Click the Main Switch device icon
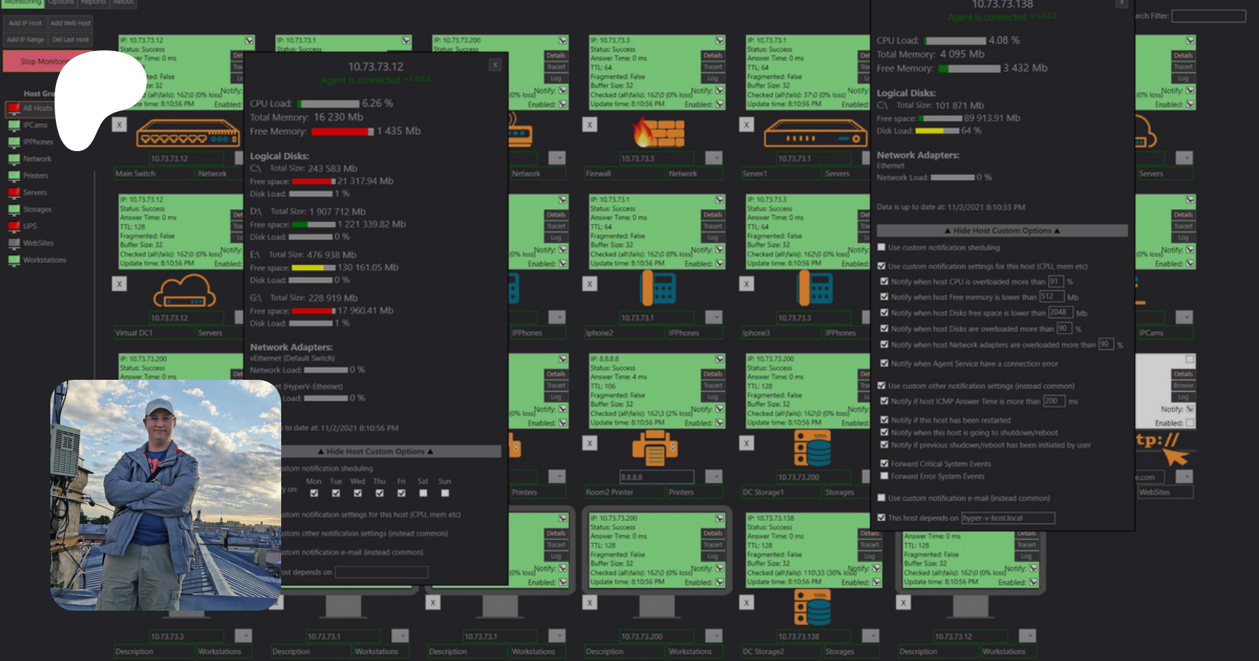 tap(187, 132)
